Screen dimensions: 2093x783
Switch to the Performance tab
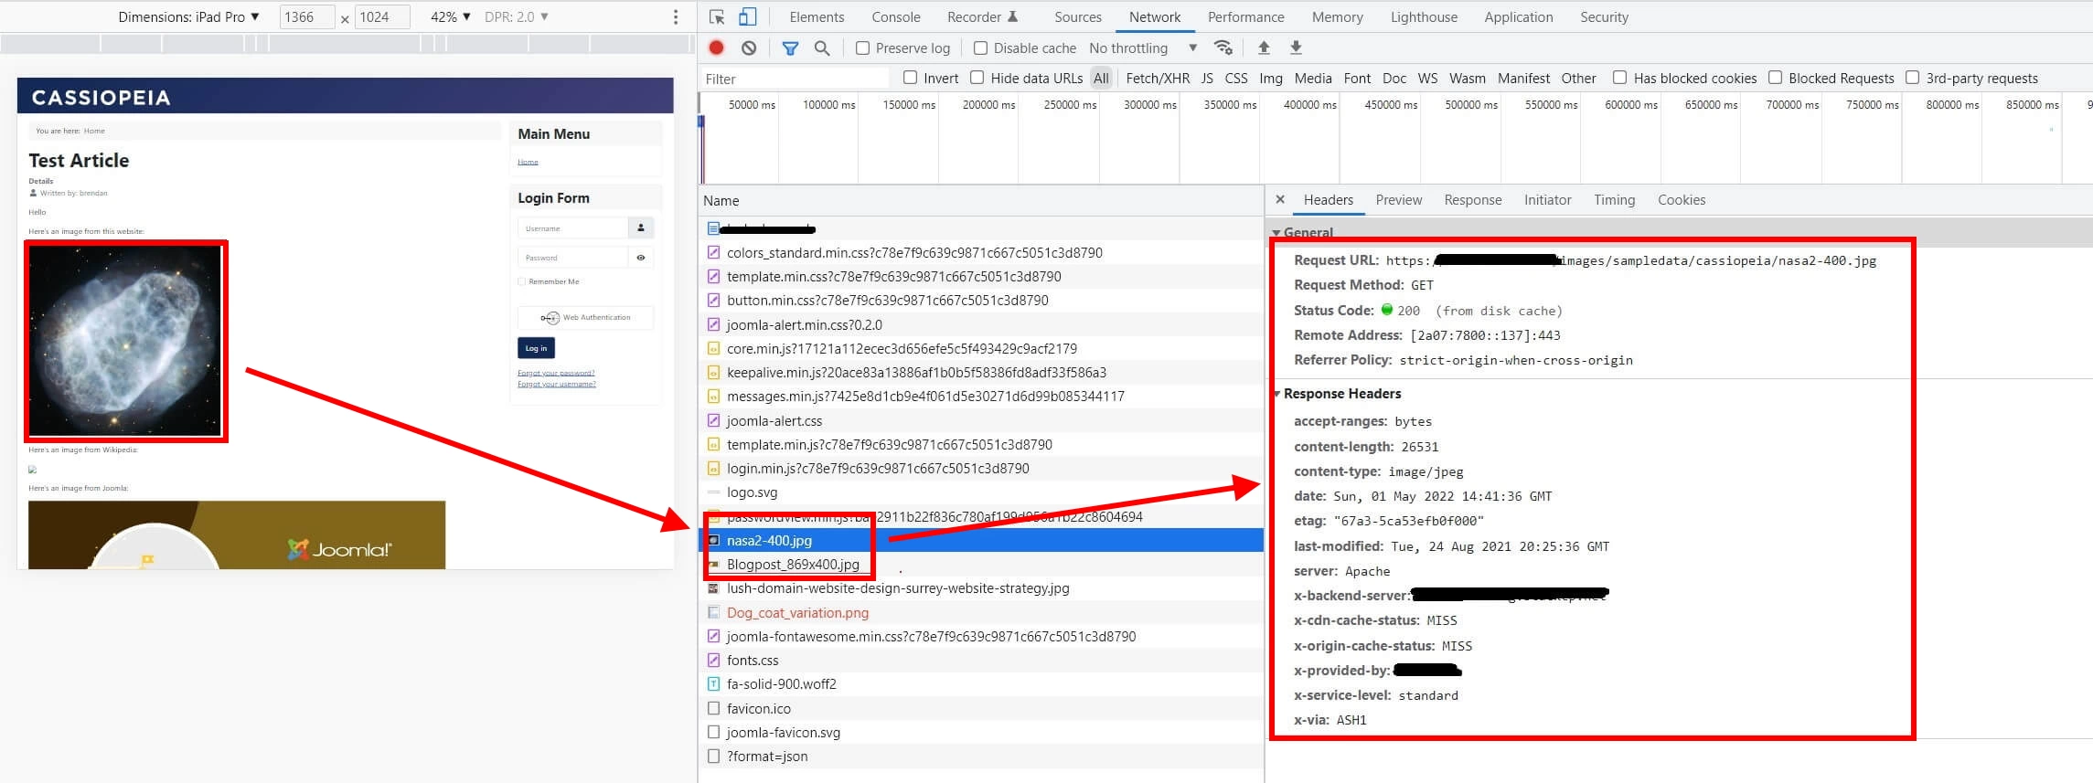1245,16
